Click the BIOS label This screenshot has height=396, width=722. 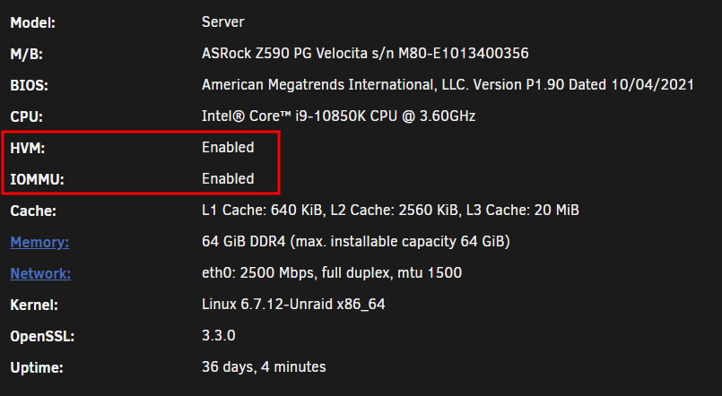(29, 85)
